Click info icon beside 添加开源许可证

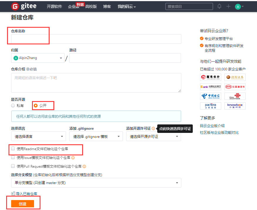pyautogui.click(x=153, y=129)
